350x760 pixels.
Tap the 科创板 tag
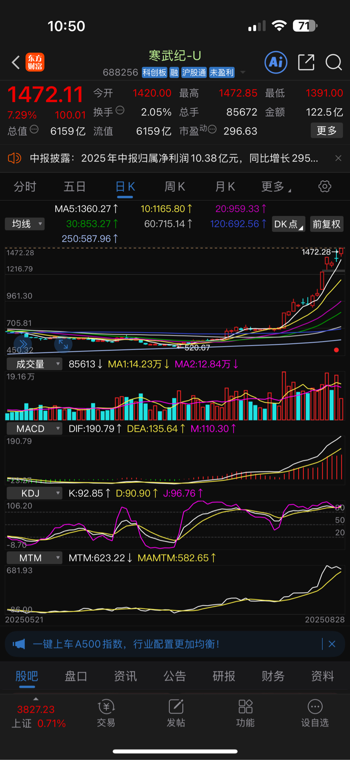(154, 72)
